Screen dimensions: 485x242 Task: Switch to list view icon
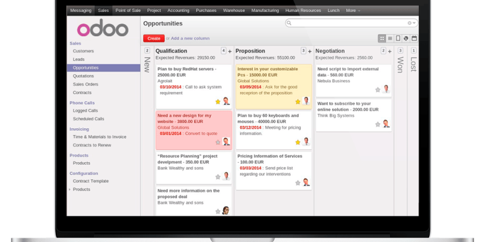(x=390, y=38)
